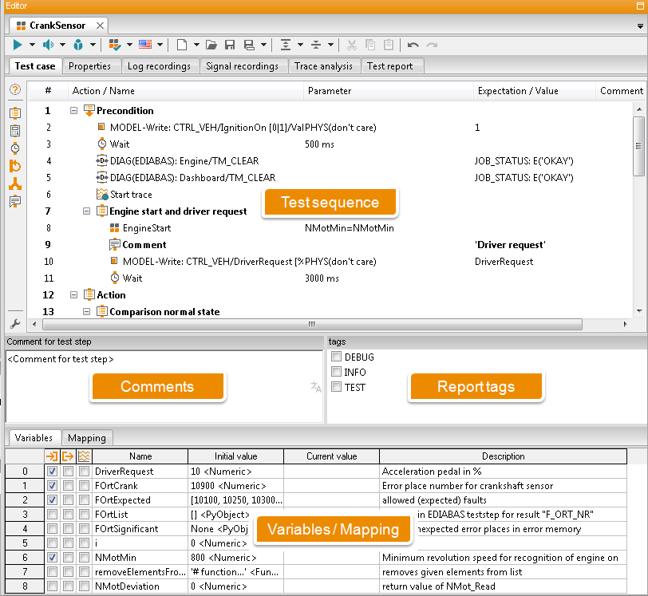The image size is (648, 596).
Task: Select the Start trace test step row
Action: tap(330, 194)
